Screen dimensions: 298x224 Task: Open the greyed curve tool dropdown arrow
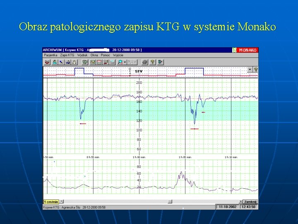135,62
